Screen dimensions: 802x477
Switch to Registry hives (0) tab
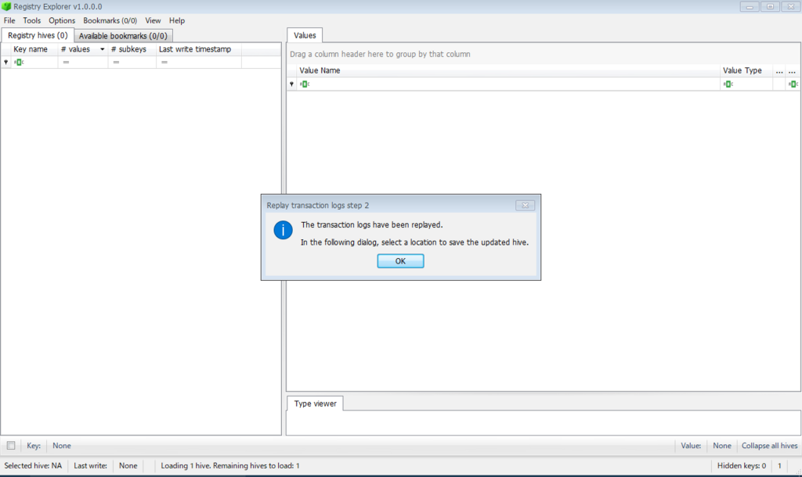(38, 35)
